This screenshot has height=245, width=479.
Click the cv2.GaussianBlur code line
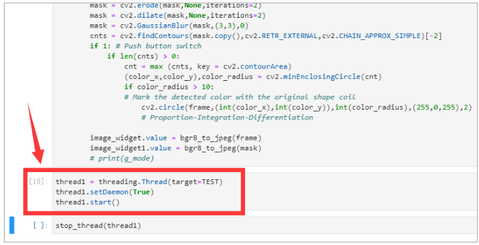pos(173,26)
